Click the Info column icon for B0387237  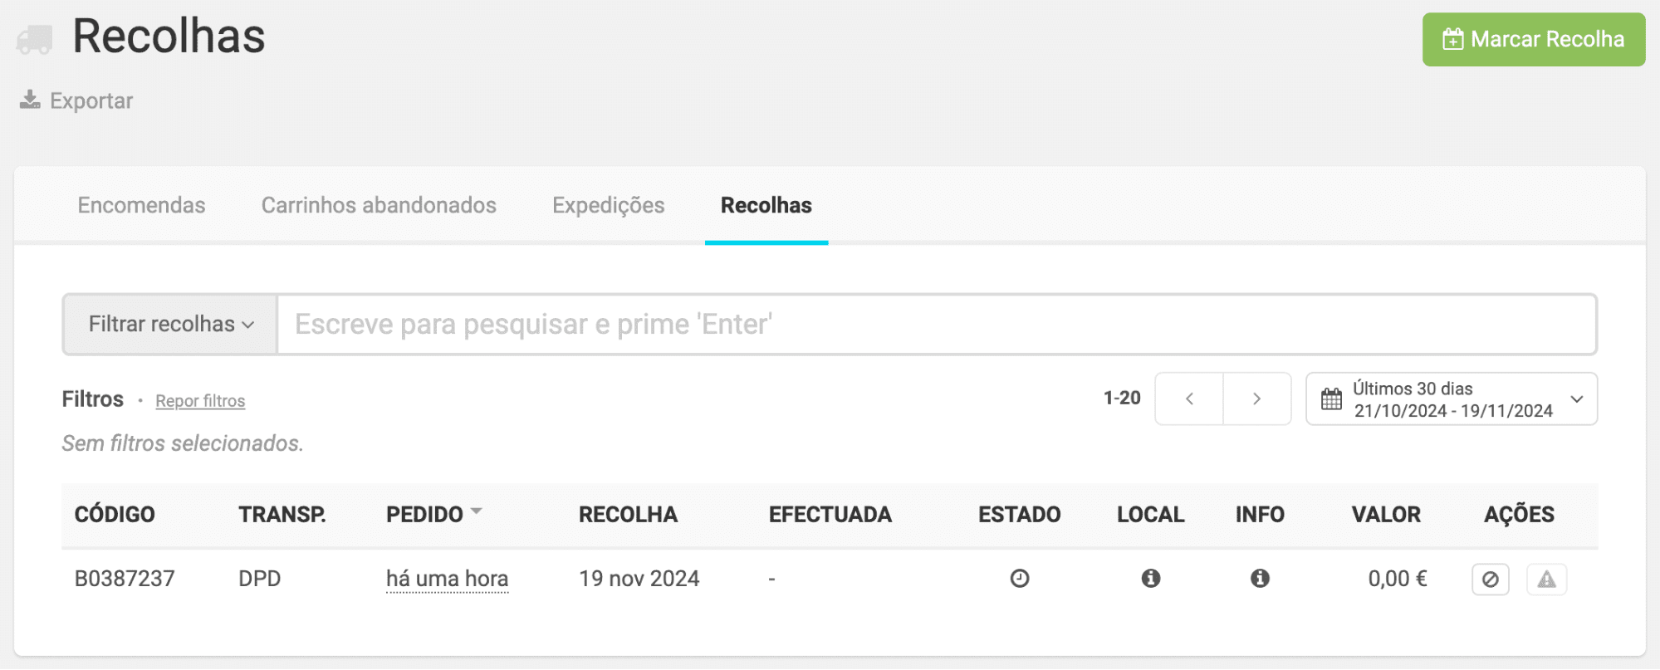pyautogui.click(x=1260, y=579)
